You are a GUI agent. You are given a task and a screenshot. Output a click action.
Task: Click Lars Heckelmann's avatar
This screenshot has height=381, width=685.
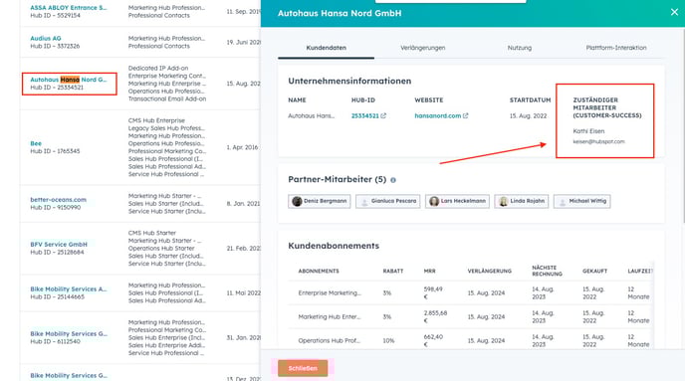click(x=434, y=201)
